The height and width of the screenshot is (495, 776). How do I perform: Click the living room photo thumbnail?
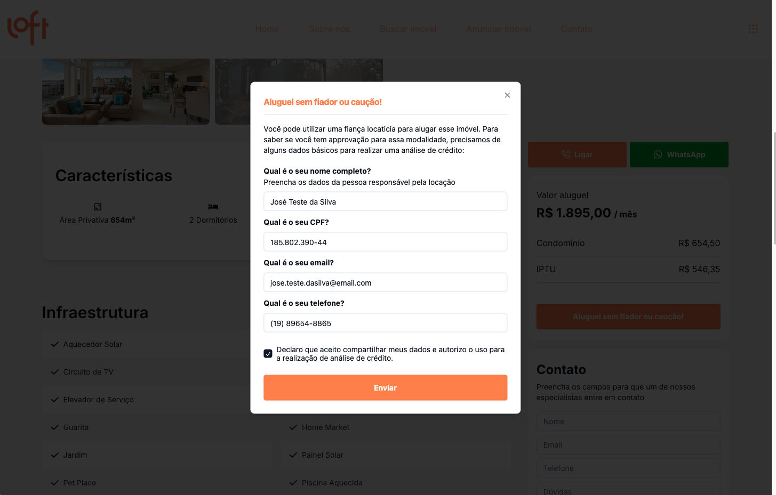click(x=126, y=91)
